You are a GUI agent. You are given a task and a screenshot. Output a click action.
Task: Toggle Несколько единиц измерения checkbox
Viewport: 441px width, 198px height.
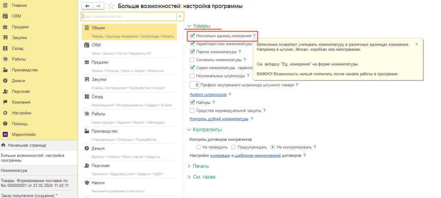(192, 36)
